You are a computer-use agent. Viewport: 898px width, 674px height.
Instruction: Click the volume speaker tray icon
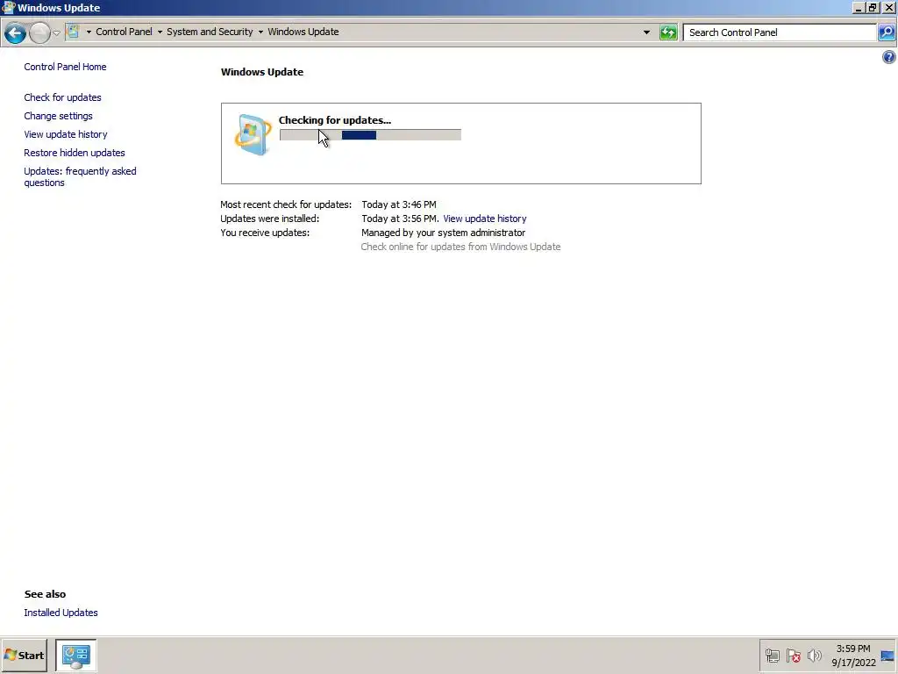click(x=814, y=656)
